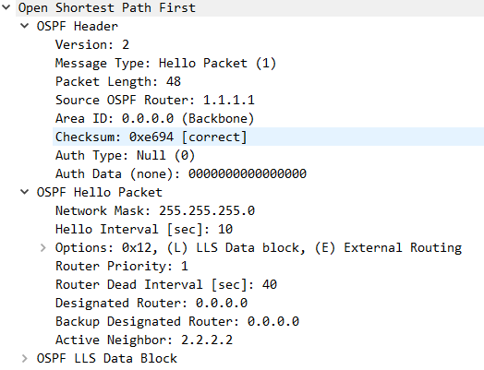Collapse the OSPF Header section
Image resolution: width=484 pixels, height=370 pixels.
tap(24, 26)
